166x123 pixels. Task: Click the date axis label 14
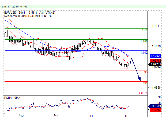pyautogui.click(x=91, y=116)
